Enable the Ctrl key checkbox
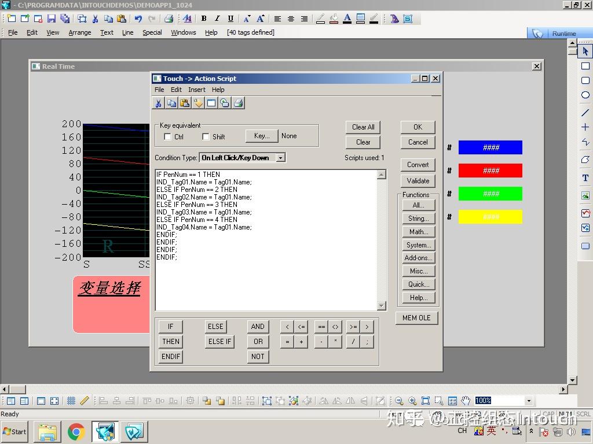The height and width of the screenshot is (444, 593). pyautogui.click(x=168, y=137)
